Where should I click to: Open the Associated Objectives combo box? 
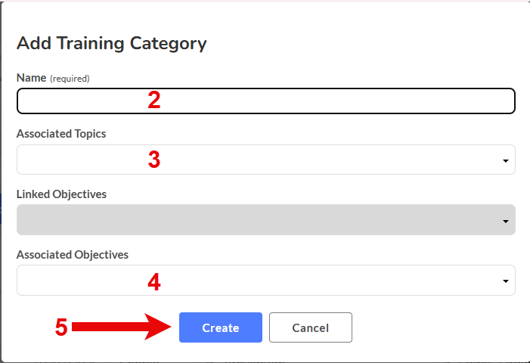coord(265,281)
